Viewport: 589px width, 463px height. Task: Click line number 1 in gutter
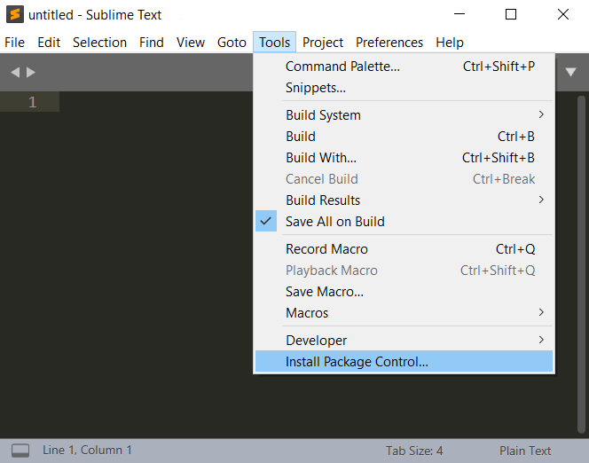(32, 102)
